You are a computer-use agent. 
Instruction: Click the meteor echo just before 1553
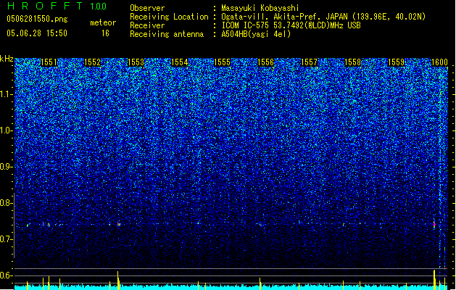coord(118,224)
